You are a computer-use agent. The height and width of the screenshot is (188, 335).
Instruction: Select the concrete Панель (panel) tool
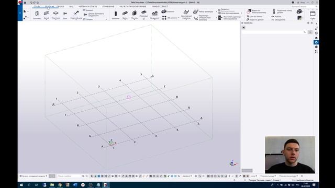pos(135,15)
